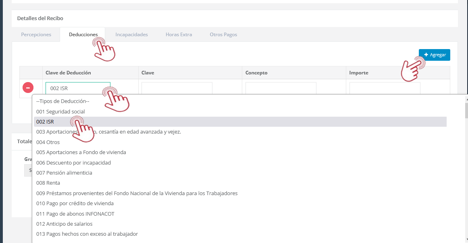Choose 012 Anticipo de salarios
Viewport: 468px width, 243px height.
click(x=64, y=224)
